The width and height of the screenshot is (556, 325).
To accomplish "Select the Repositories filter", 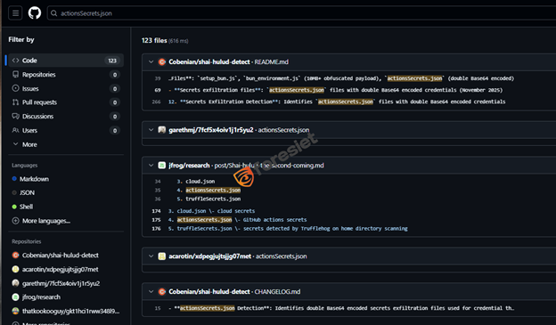I will point(66,75).
